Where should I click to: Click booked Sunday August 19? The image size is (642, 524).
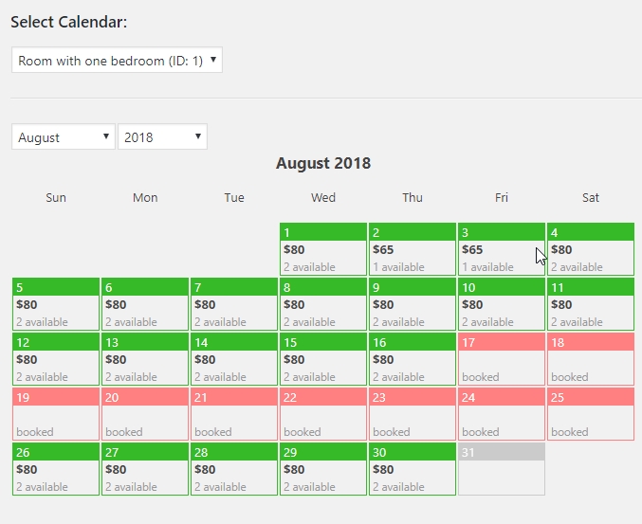coord(56,414)
